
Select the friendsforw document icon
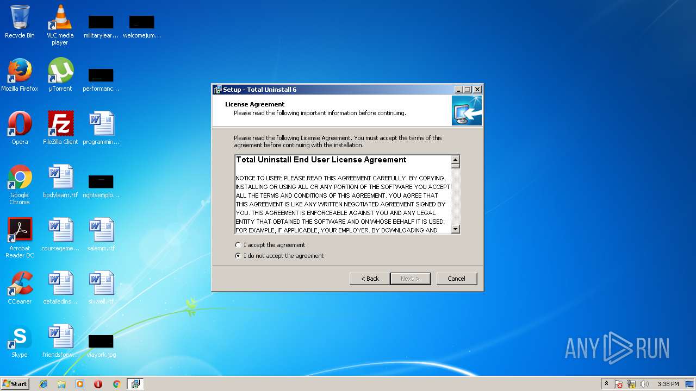[60, 341]
